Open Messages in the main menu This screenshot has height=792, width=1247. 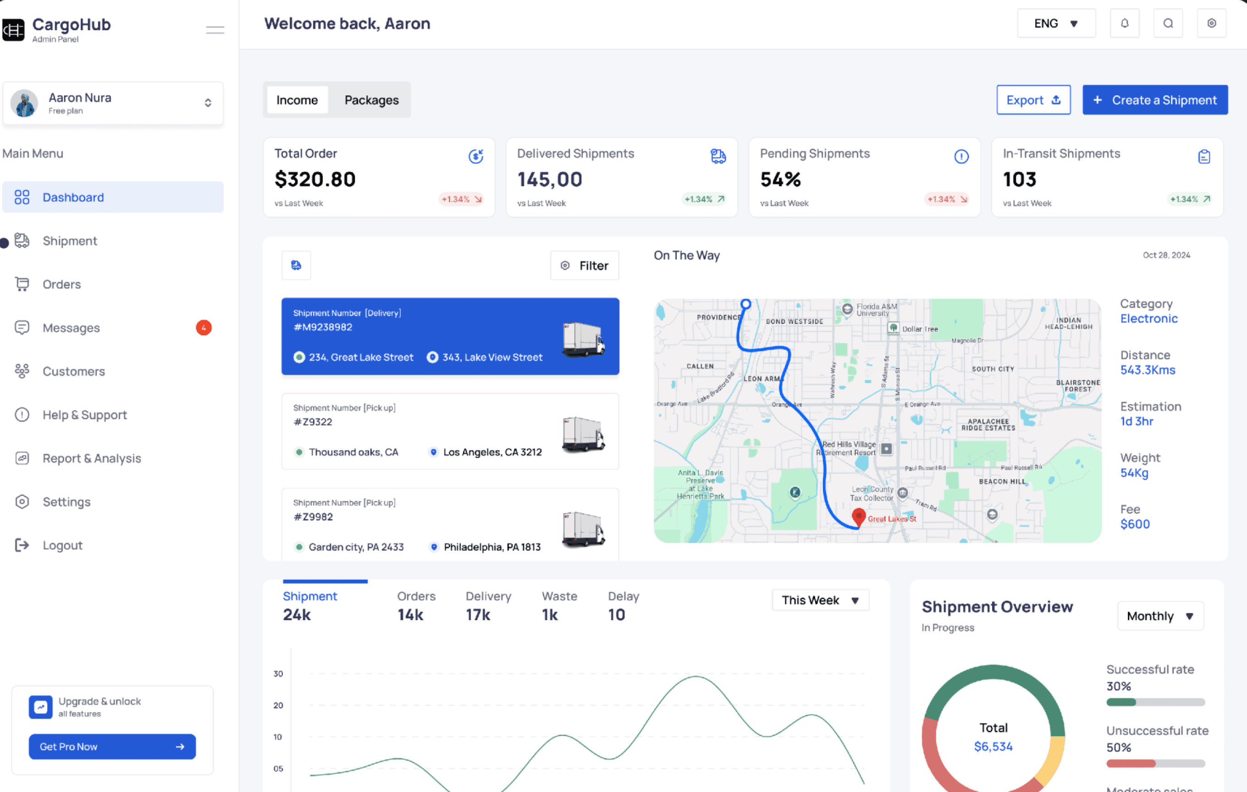point(72,328)
